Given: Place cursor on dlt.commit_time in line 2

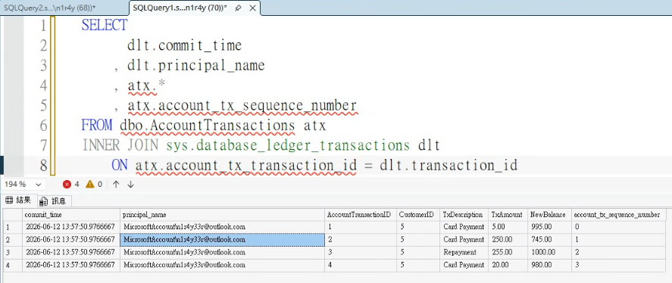Looking at the screenshot, I should pos(184,45).
